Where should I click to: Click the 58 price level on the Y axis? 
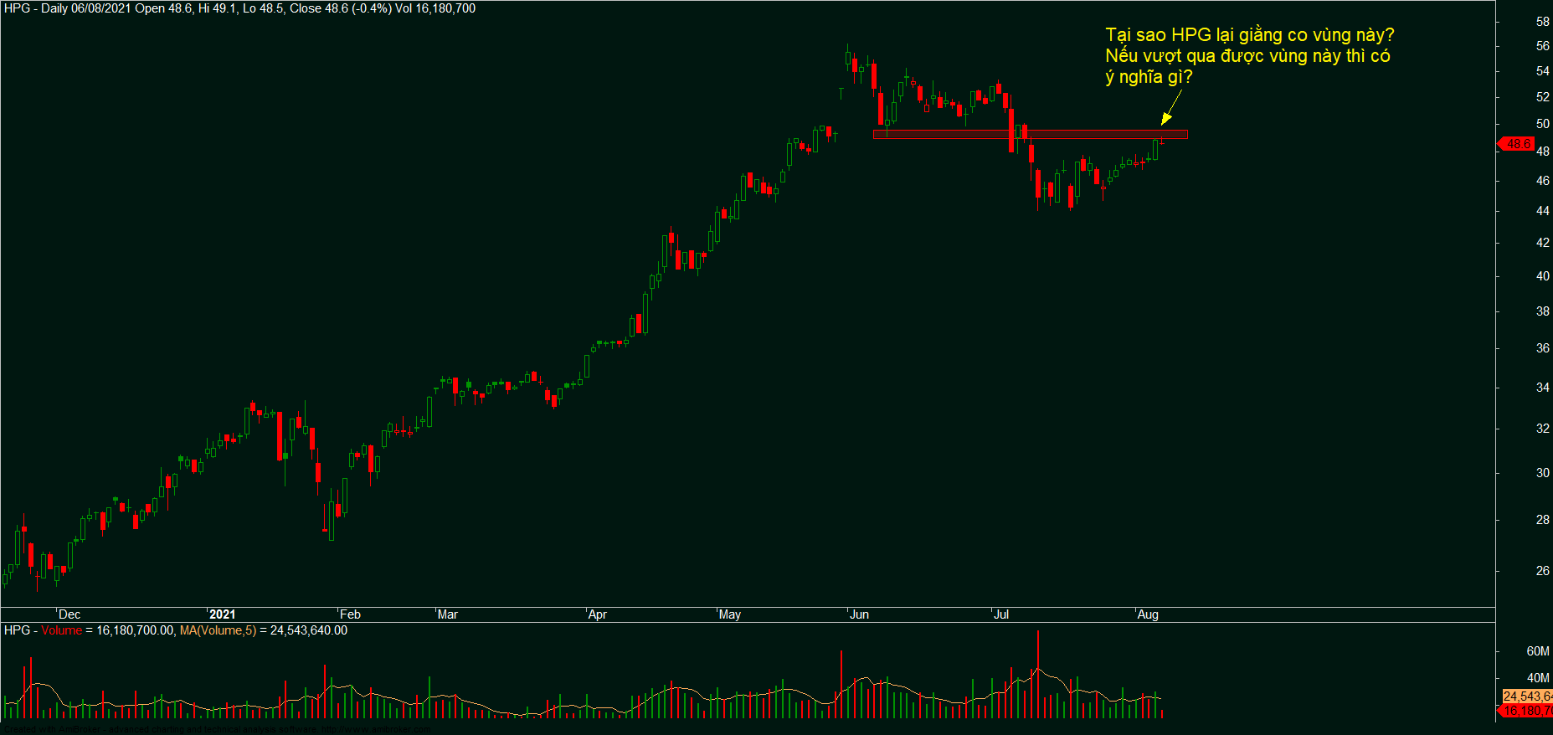click(1542, 22)
